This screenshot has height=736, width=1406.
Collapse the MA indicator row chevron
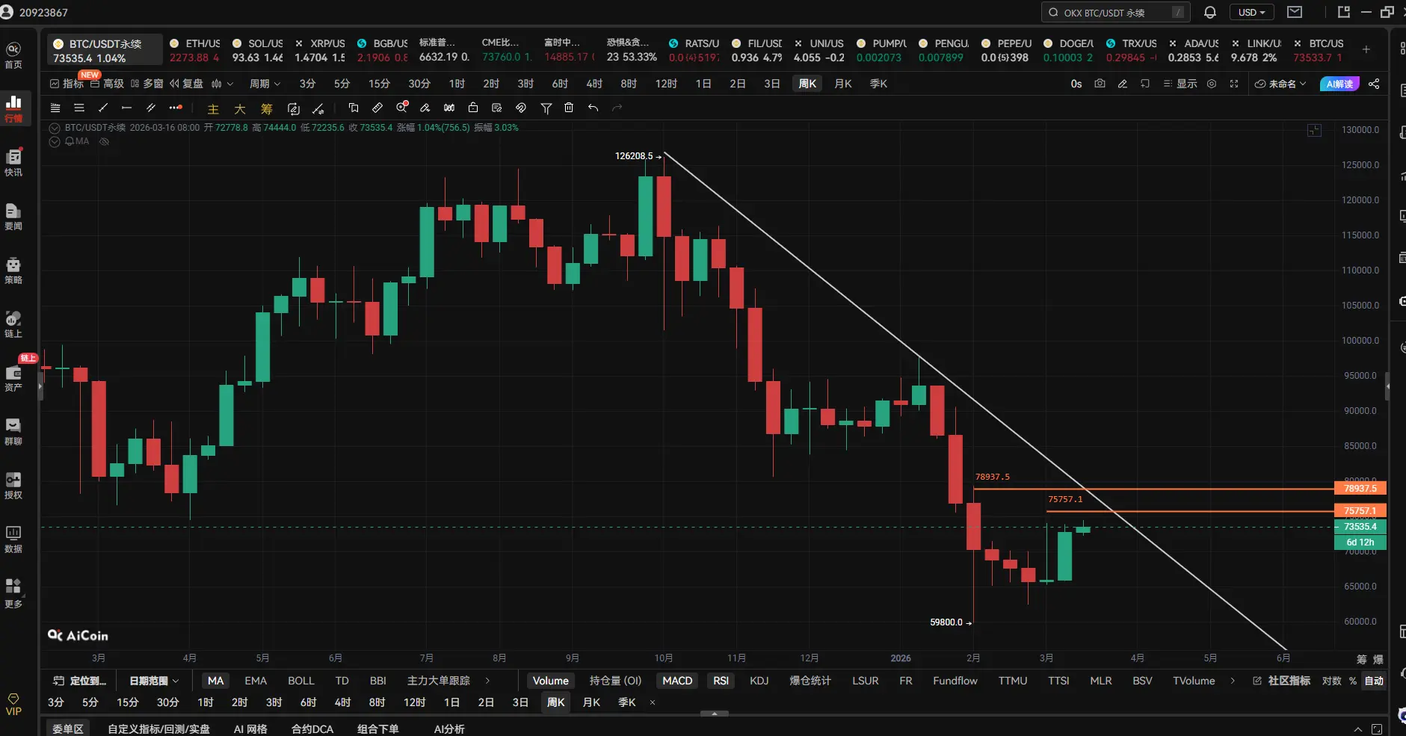tap(55, 141)
